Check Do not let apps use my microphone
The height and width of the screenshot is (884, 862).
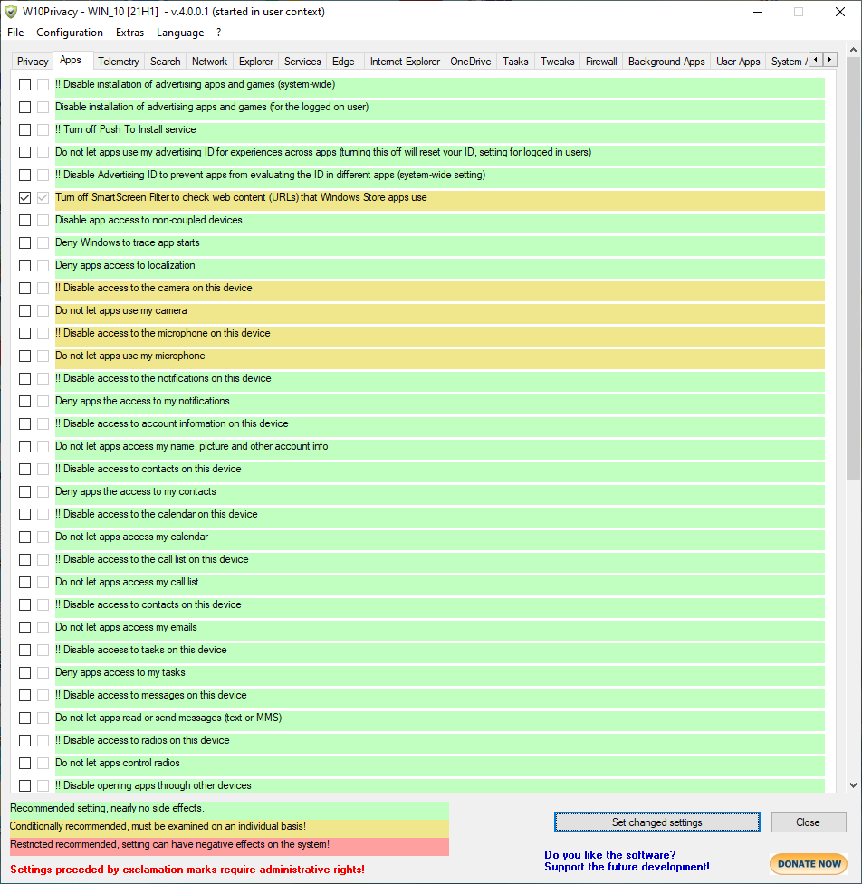click(x=24, y=356)
